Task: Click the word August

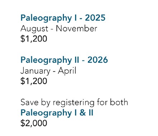Action: [34, 29]
